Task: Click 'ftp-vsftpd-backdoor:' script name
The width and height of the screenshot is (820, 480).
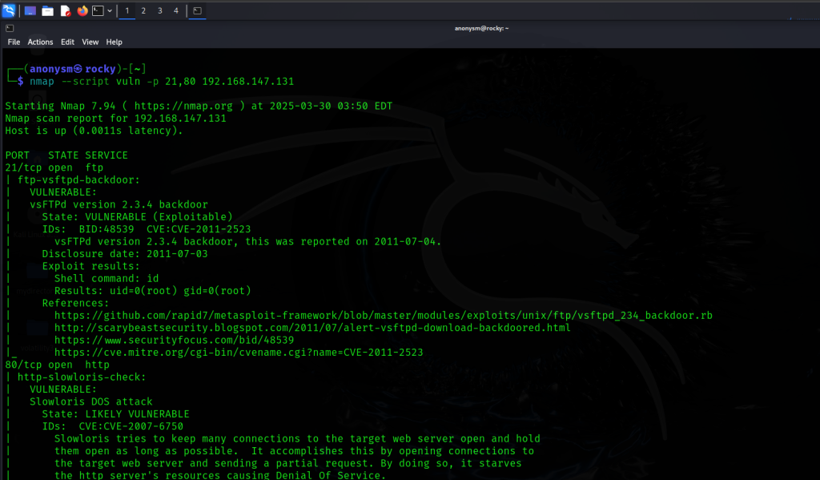Action: [79, 179]
